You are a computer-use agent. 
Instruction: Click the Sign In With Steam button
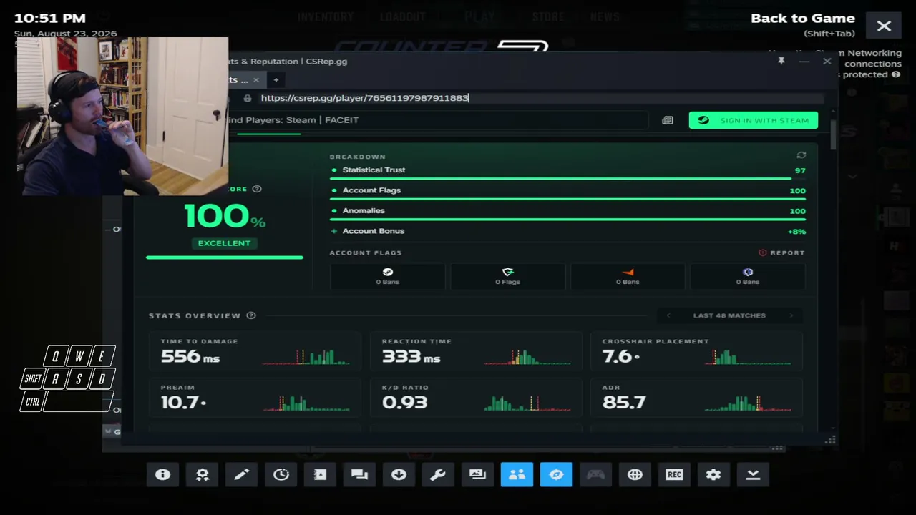tap(754, 120)
